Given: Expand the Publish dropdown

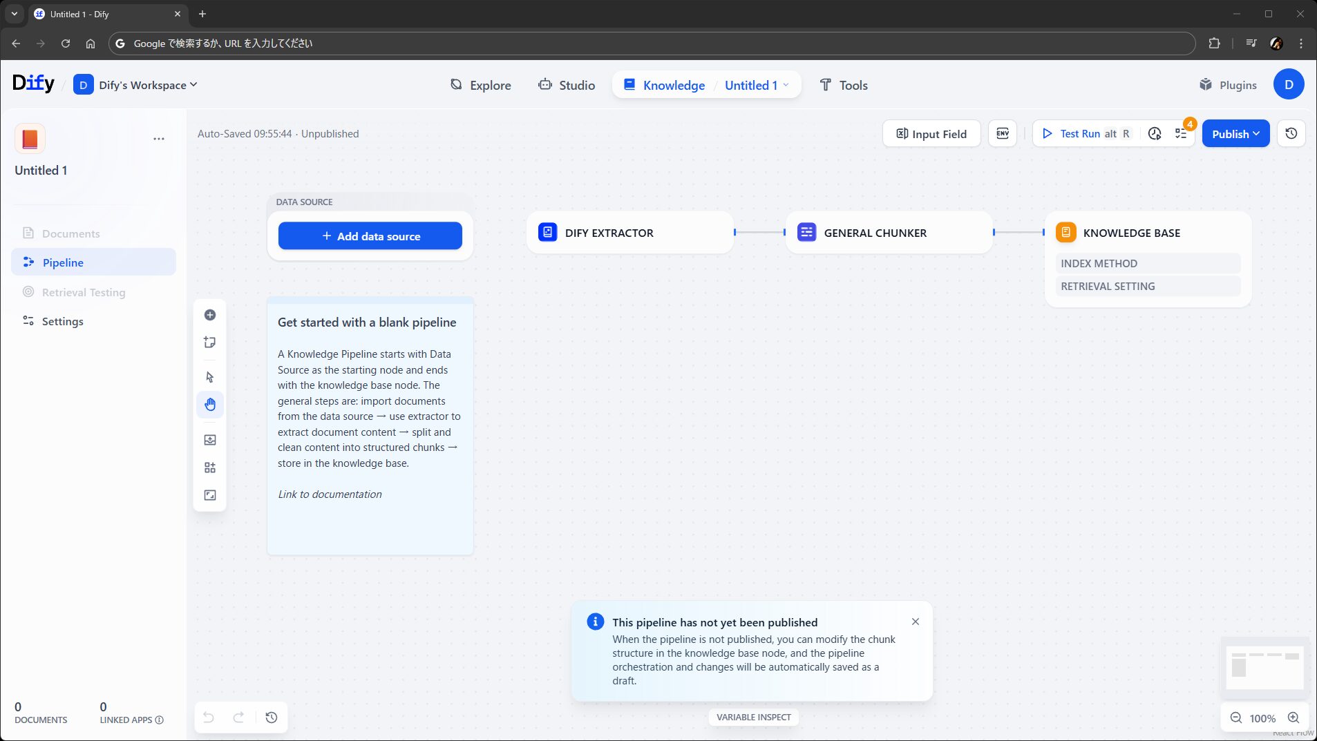Looking at the screenshot, I should [x=1235, y=134].
